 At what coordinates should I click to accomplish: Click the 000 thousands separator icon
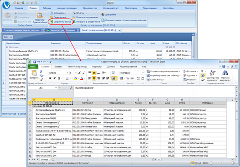132,78
